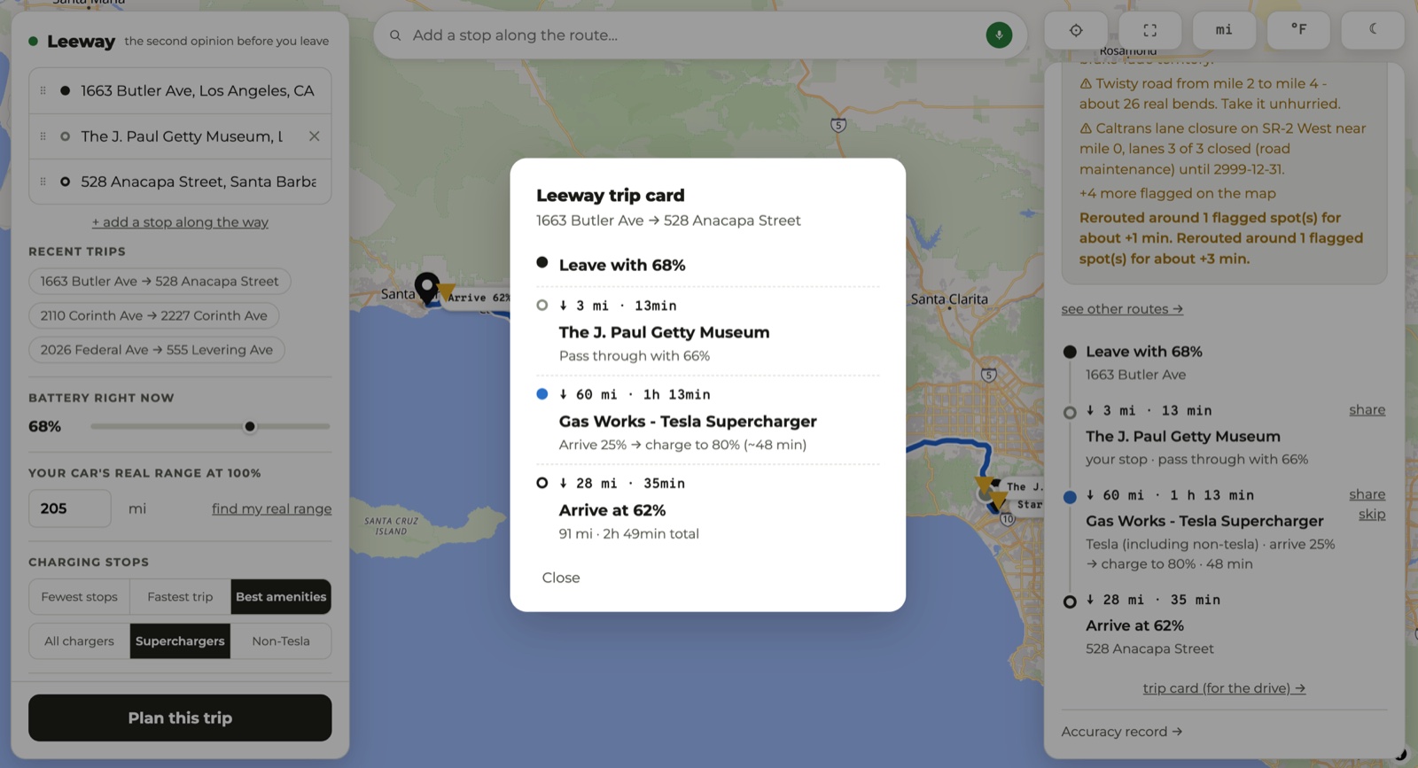
Task: Select Fewest stops charging option
Action: 79,597
